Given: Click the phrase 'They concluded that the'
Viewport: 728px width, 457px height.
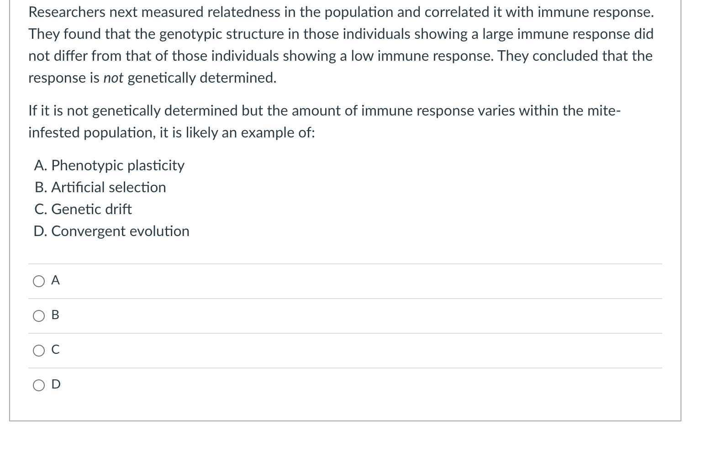Looking at the screenshot, I should 575,56.
